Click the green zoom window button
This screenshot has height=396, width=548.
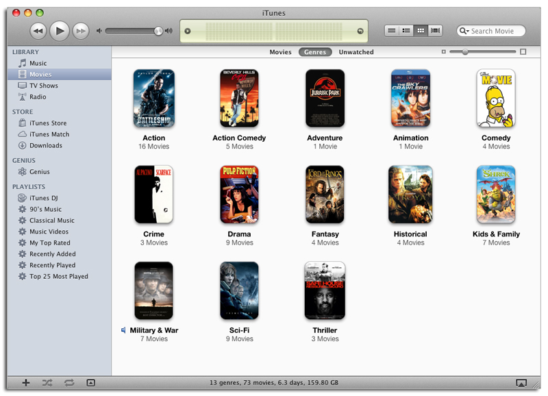pos(40,13)
